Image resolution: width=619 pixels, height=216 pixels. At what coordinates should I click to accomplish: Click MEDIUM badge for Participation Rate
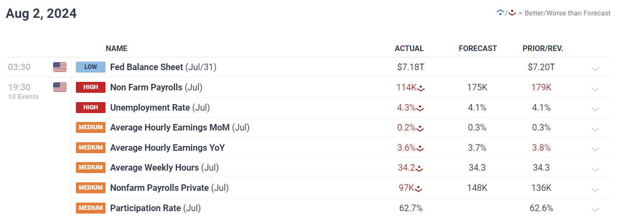pyautogui.click(x=91, y=208)
